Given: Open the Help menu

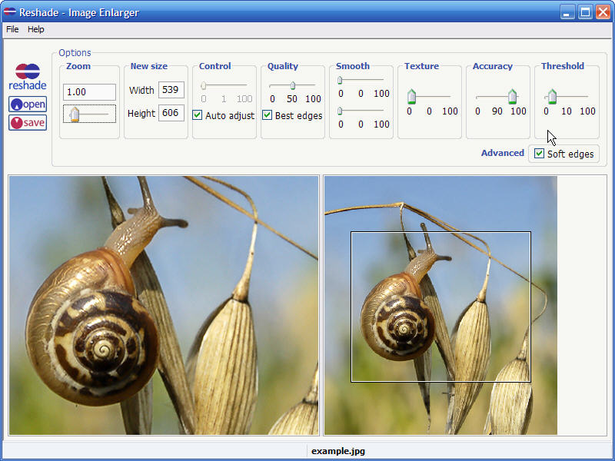Looking at the screenshot, I should pyautogui.click(x=36, y=29).
